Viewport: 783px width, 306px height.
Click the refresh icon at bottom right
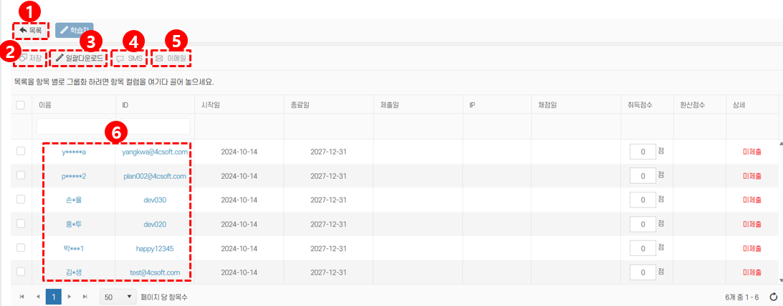click(773, 297)
